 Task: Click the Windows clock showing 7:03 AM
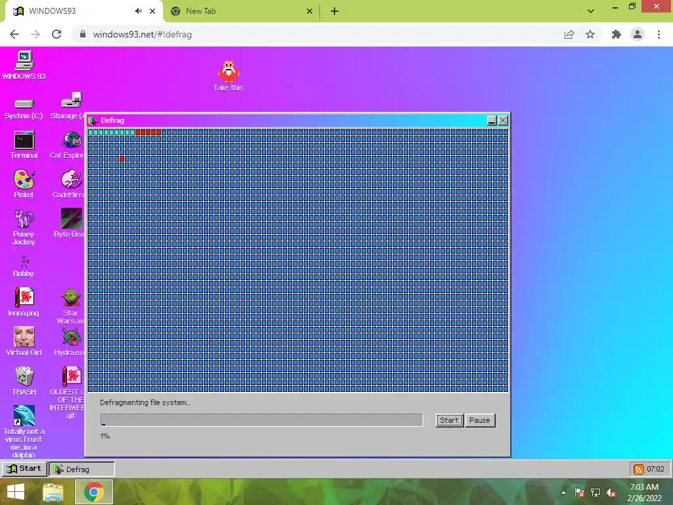point(644,493)
